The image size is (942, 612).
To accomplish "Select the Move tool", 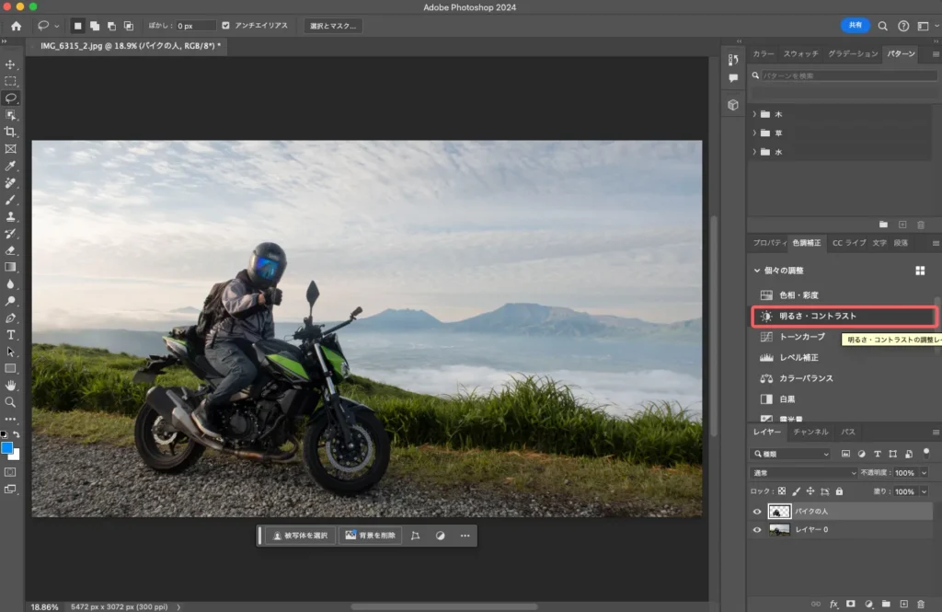I will (x=11, y=64).
